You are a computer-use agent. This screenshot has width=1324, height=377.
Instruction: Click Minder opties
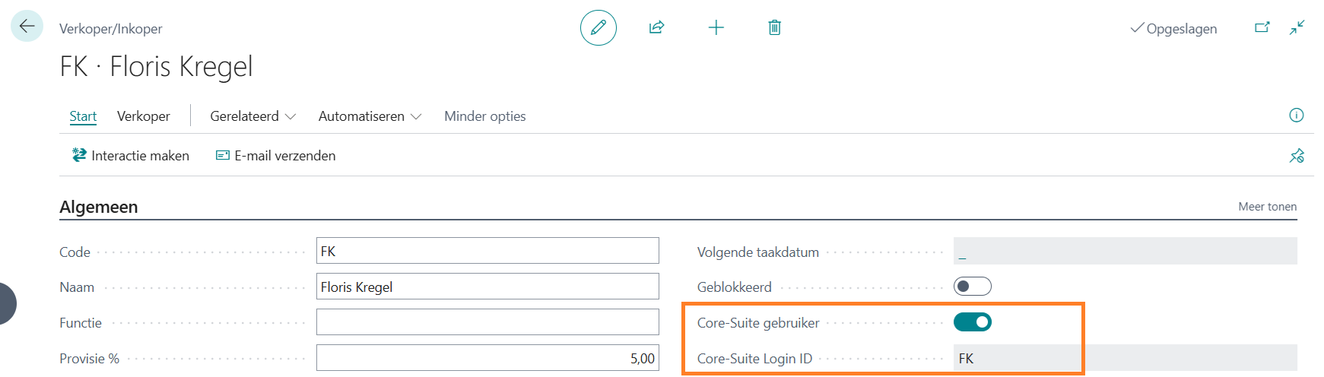[x=485, y=116]
